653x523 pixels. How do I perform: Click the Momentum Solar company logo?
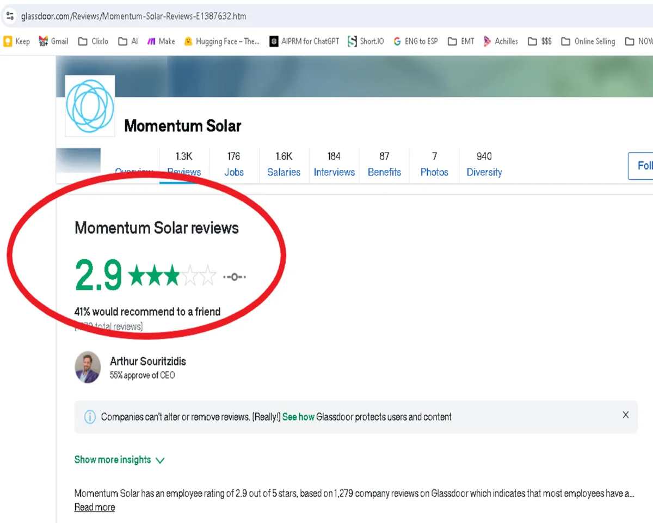90,106
